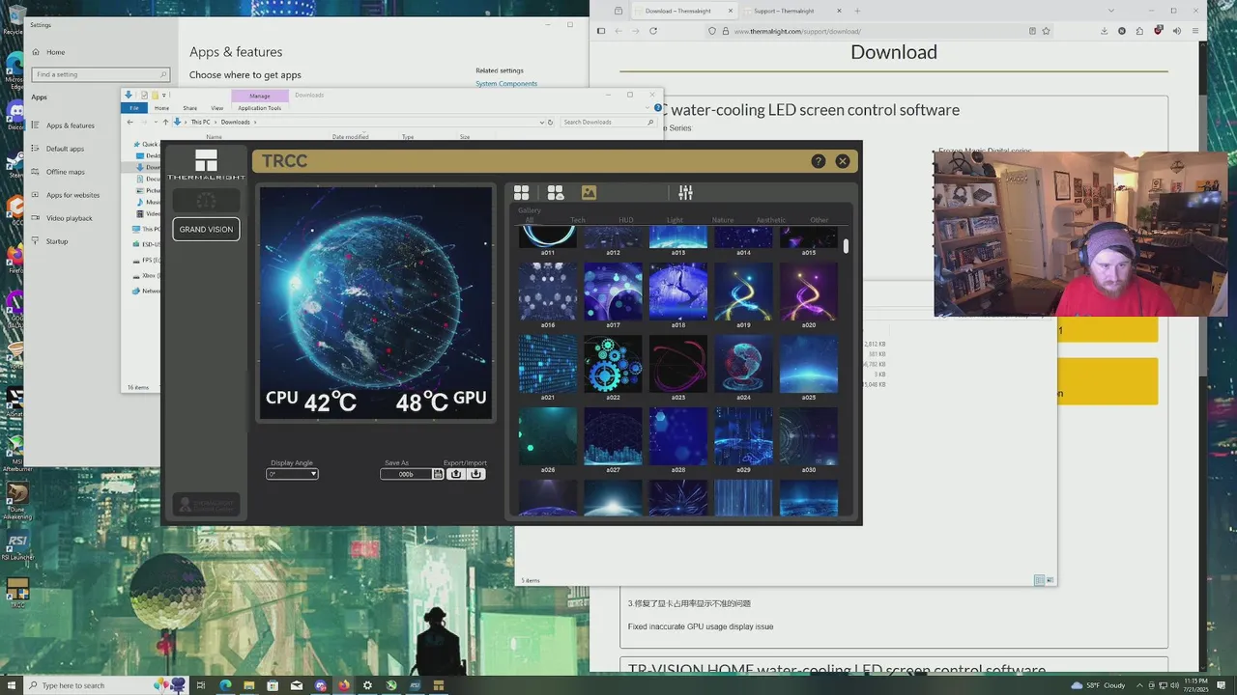The height and width of the screenshot is (695, 1237).
Task: Choose gallery thumbnail a017
Action: click(613, 292)
